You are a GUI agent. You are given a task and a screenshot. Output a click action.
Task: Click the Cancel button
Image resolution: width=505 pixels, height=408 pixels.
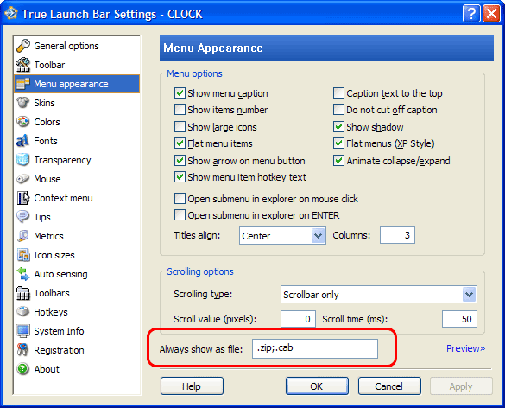coord(389,386)
